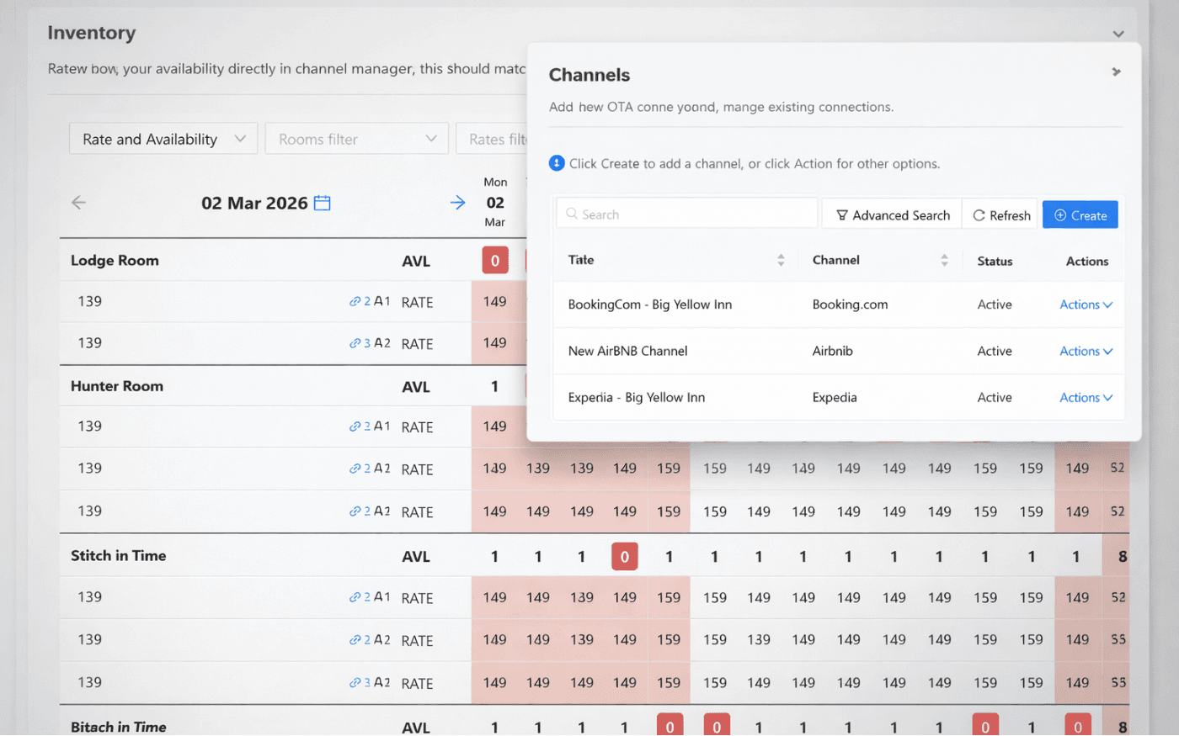Collapse the Inventory section with its chevron
Viewport: 1179px width, 736px height.
[1118, 34]
